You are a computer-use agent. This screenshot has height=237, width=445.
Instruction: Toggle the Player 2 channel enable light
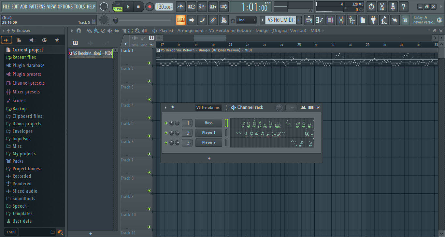(166, 142)
